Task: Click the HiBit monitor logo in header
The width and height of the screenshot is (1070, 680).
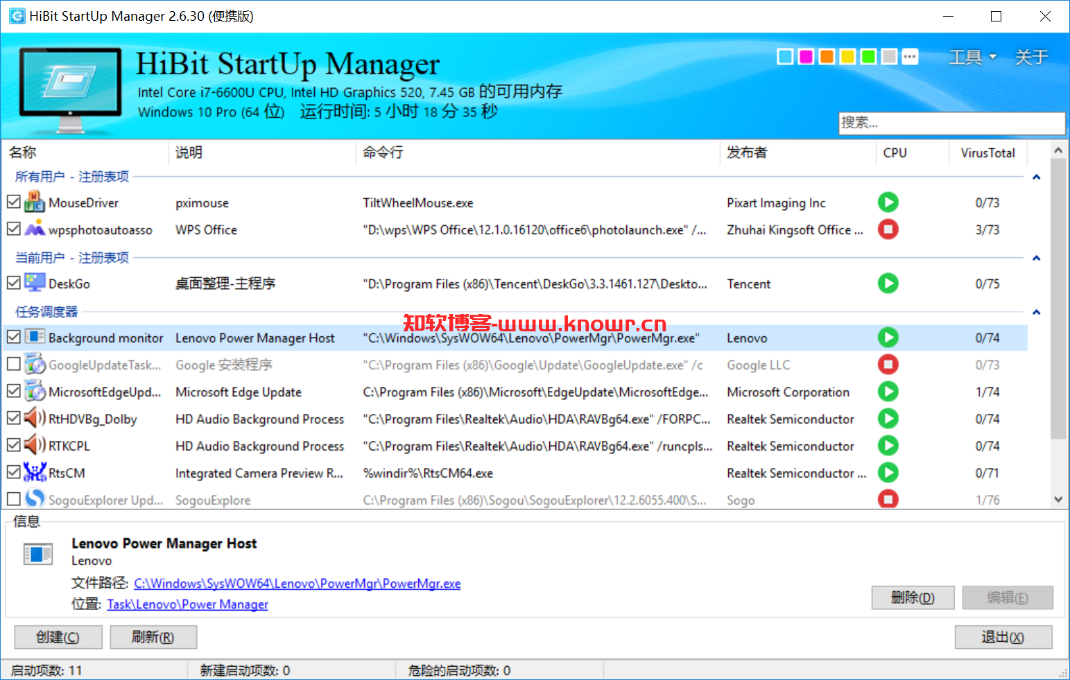Action: coord(70,89)
